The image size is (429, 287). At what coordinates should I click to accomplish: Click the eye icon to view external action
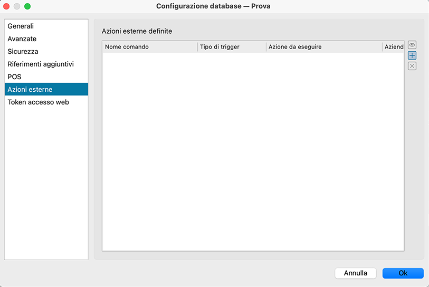tap(412, 45)
